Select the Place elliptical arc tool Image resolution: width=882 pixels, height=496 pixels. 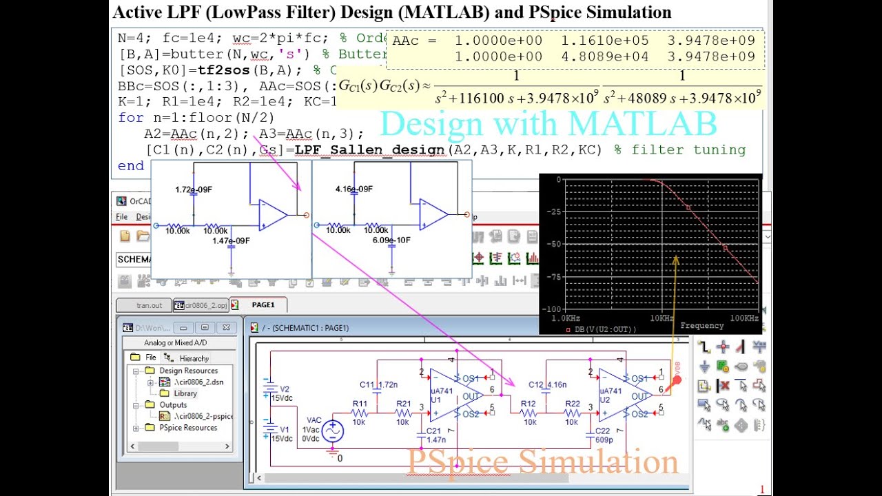pyautogui.click(x=759, y=405)
